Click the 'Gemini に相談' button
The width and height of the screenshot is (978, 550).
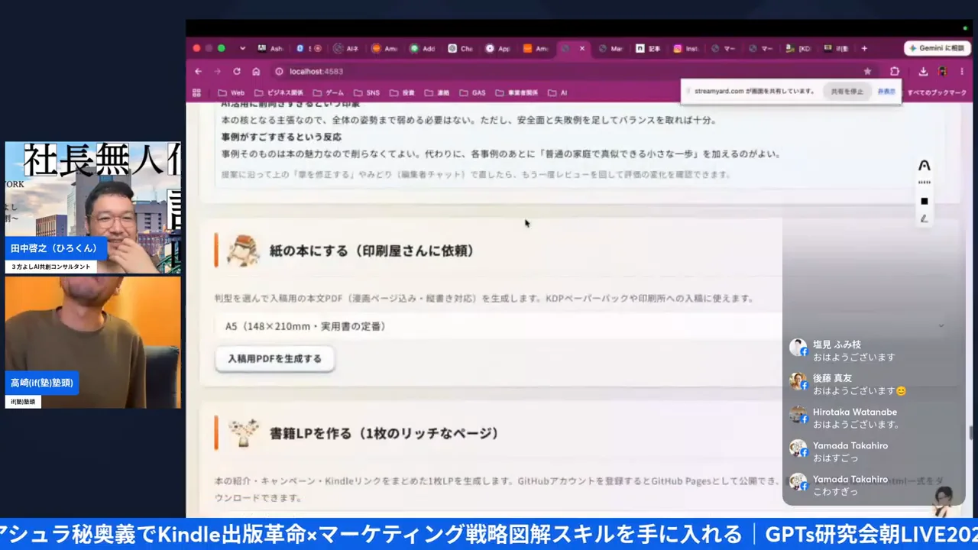click(x=938, y=48)
